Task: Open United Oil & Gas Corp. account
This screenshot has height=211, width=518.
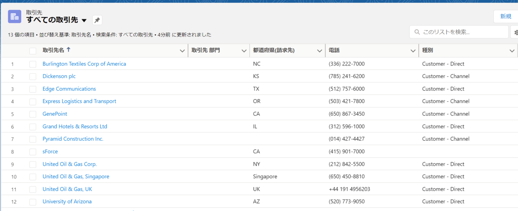Action: pyautogui.click(x=69, y=164)
